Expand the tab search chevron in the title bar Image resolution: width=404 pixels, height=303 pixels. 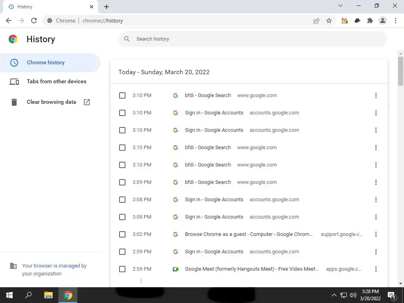click(x=340, y=6)
